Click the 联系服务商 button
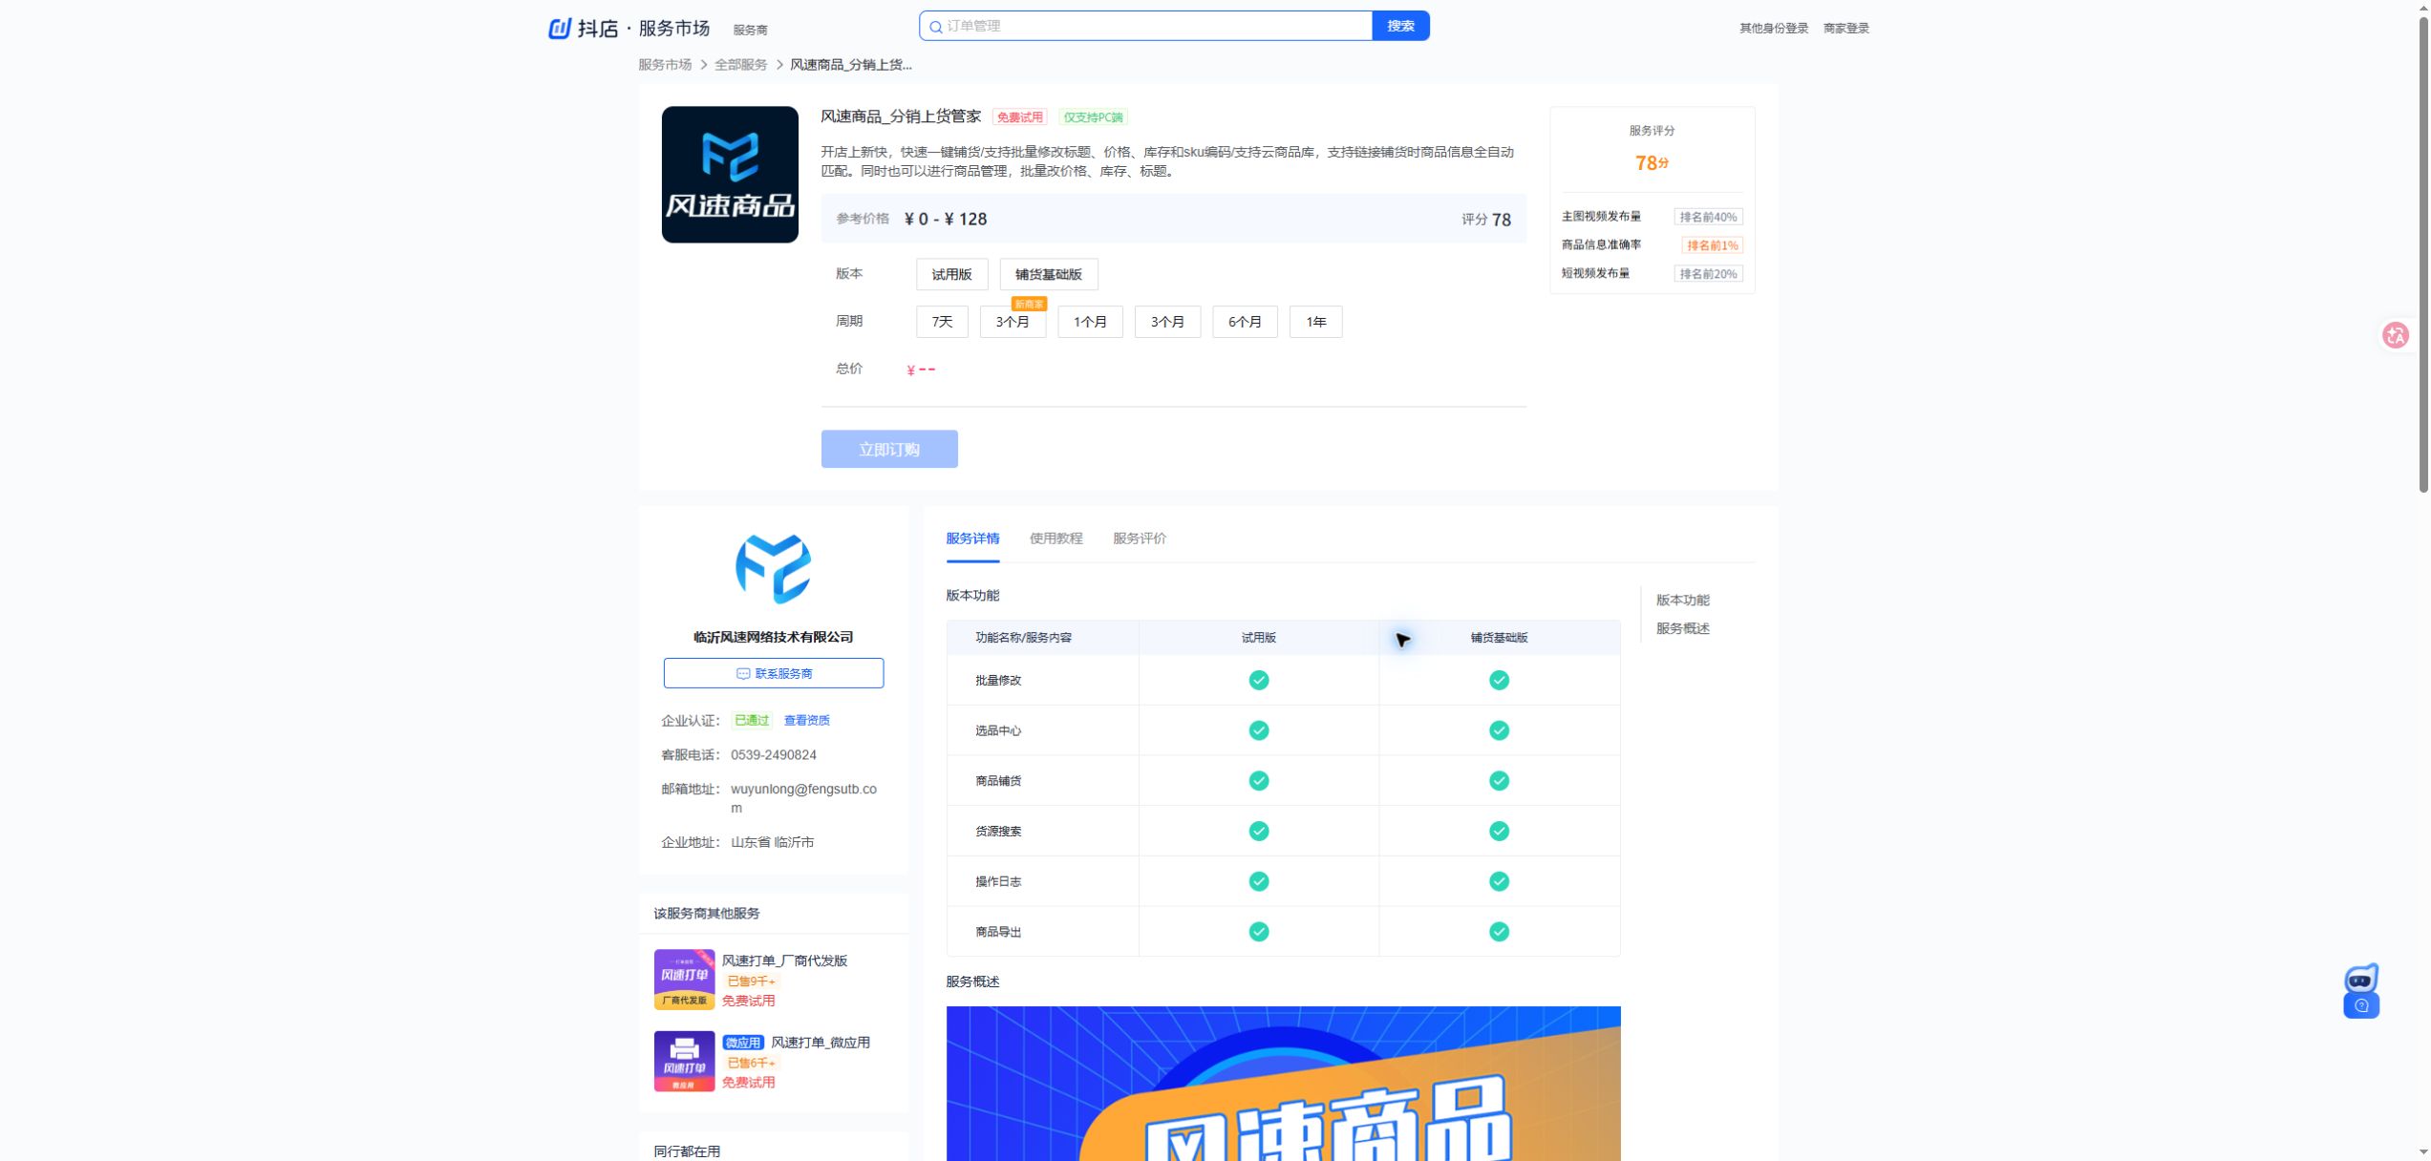Viewport: 2431px width, 1161px height. tap(773, 673)
